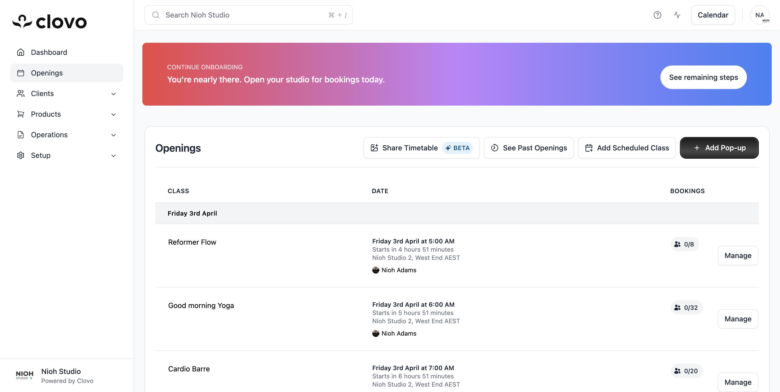Click the DATE column header
The image size is (780, 392).
[x=380, y=191]
